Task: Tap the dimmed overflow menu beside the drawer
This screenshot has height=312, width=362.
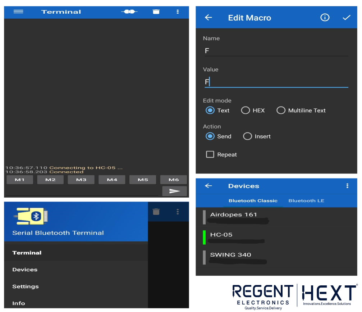Action: tap(178, 212)
